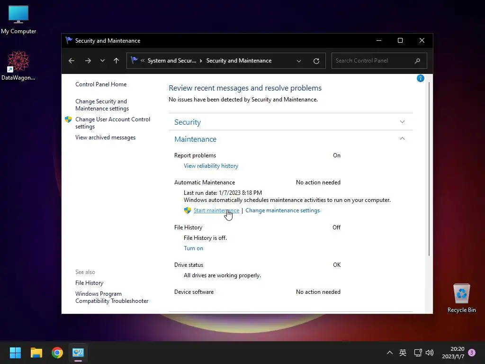
Task: Go up one level with up arrow
Action: tap(117, 61)
